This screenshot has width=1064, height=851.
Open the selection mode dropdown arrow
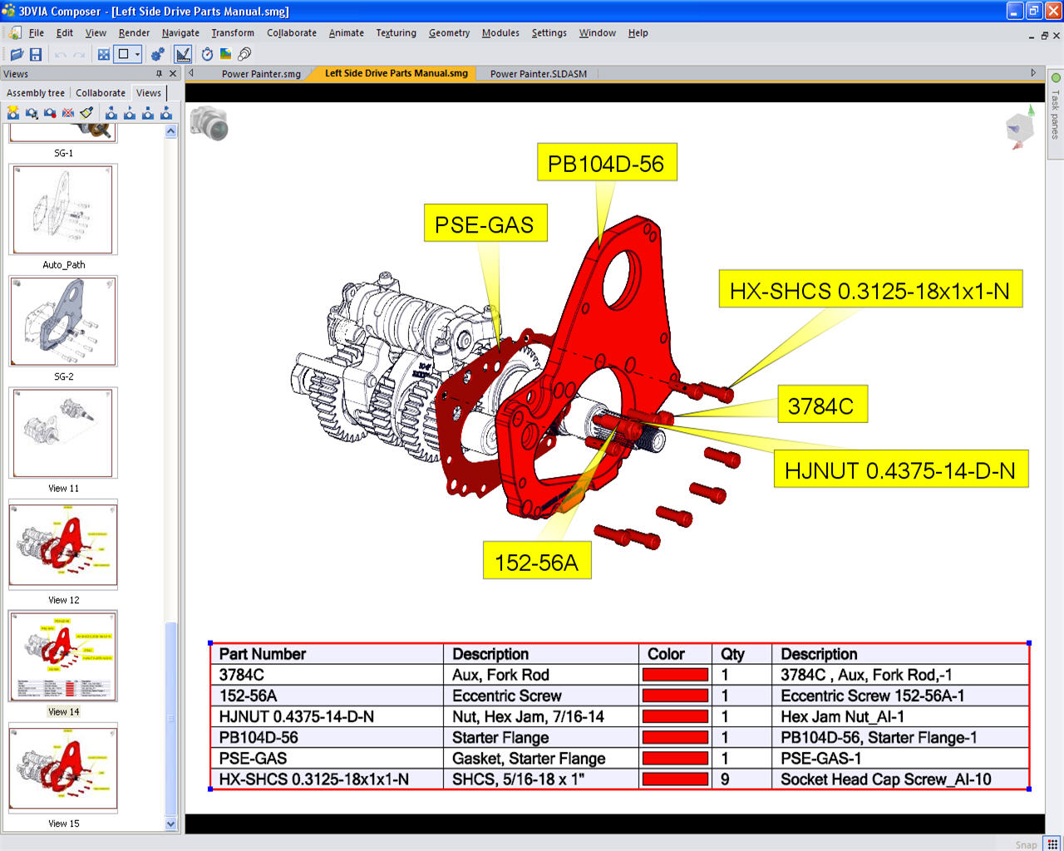pos(138,54)
